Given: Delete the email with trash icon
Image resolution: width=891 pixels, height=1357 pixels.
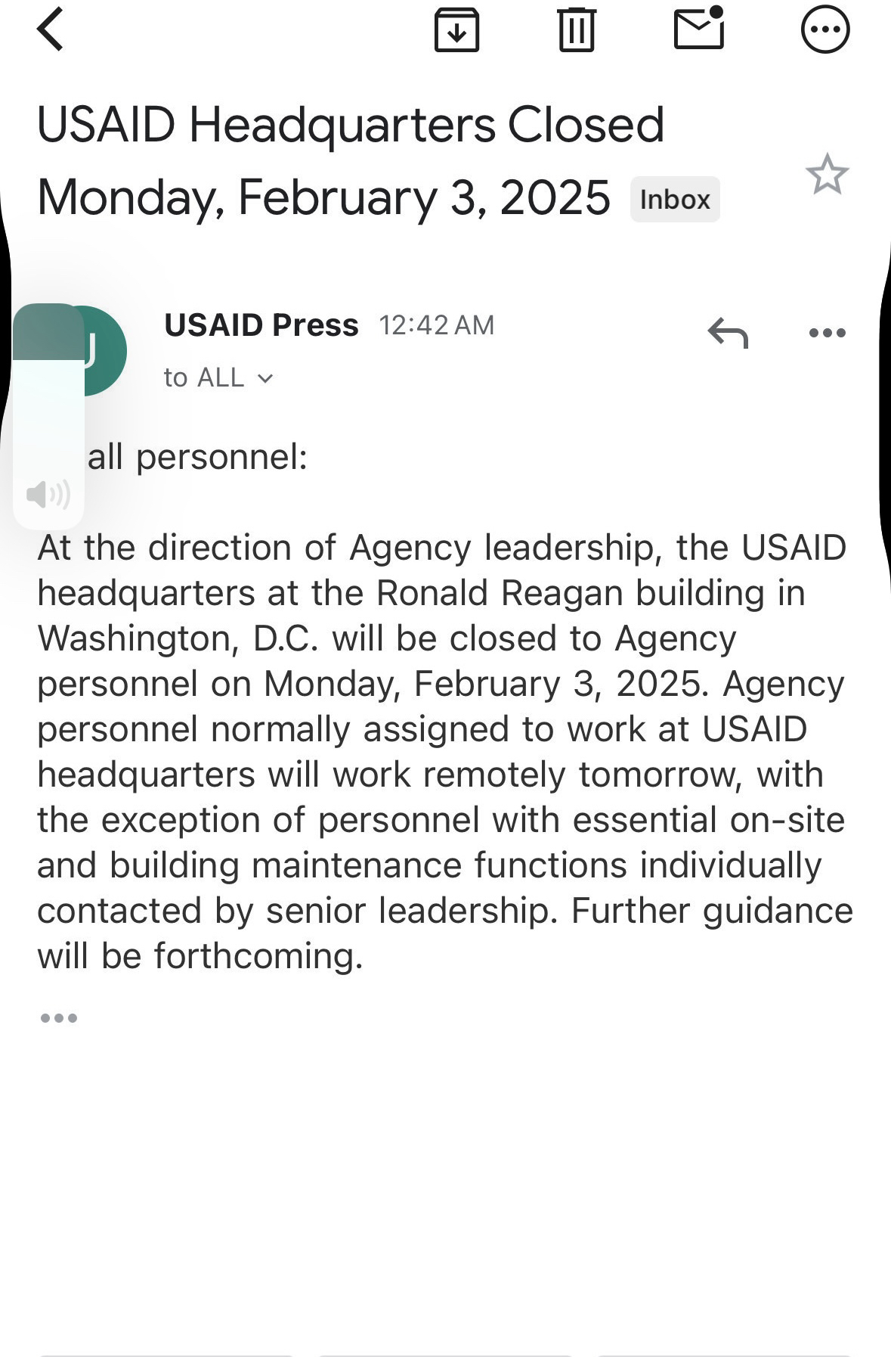Looking at the screenshot, I should click(577, 30).
